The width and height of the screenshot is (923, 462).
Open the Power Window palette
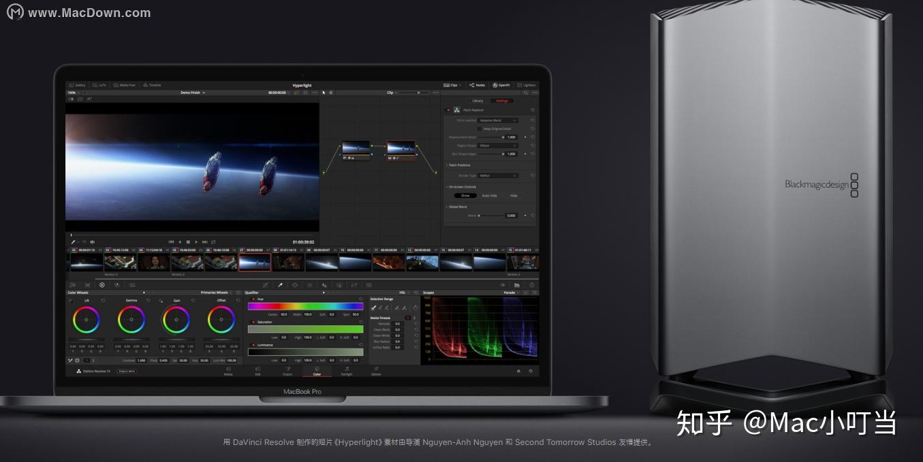(295, 285)
